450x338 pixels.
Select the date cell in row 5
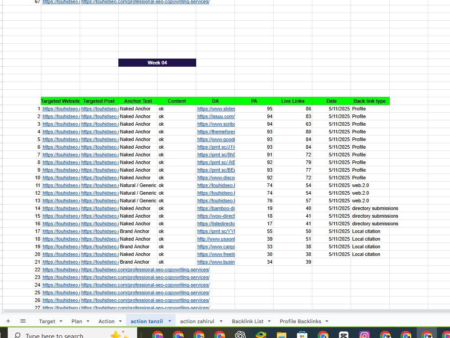pos(332,139)
